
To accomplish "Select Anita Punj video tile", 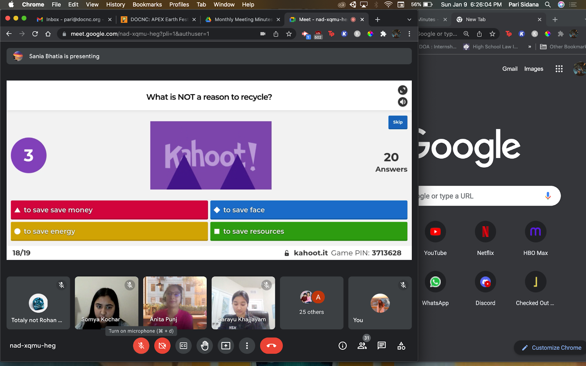I will click(x=175, y=303).
